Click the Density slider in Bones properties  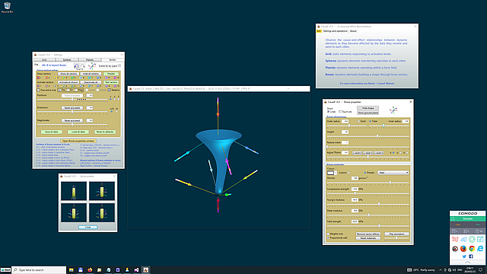pos(368,183)
